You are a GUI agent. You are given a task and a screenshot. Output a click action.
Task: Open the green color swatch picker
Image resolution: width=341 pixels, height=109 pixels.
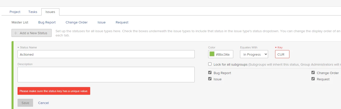(x=212, y=54)
